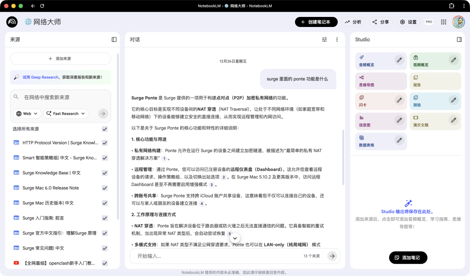Uncheck the Surge Knowledge Base source checkbox
This screenshot has width=470, height=276.
(104, 173)
